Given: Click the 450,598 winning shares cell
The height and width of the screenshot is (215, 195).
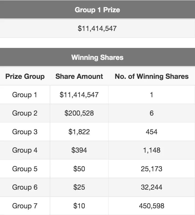Looking at the screenshot, I should pos(151,206).
